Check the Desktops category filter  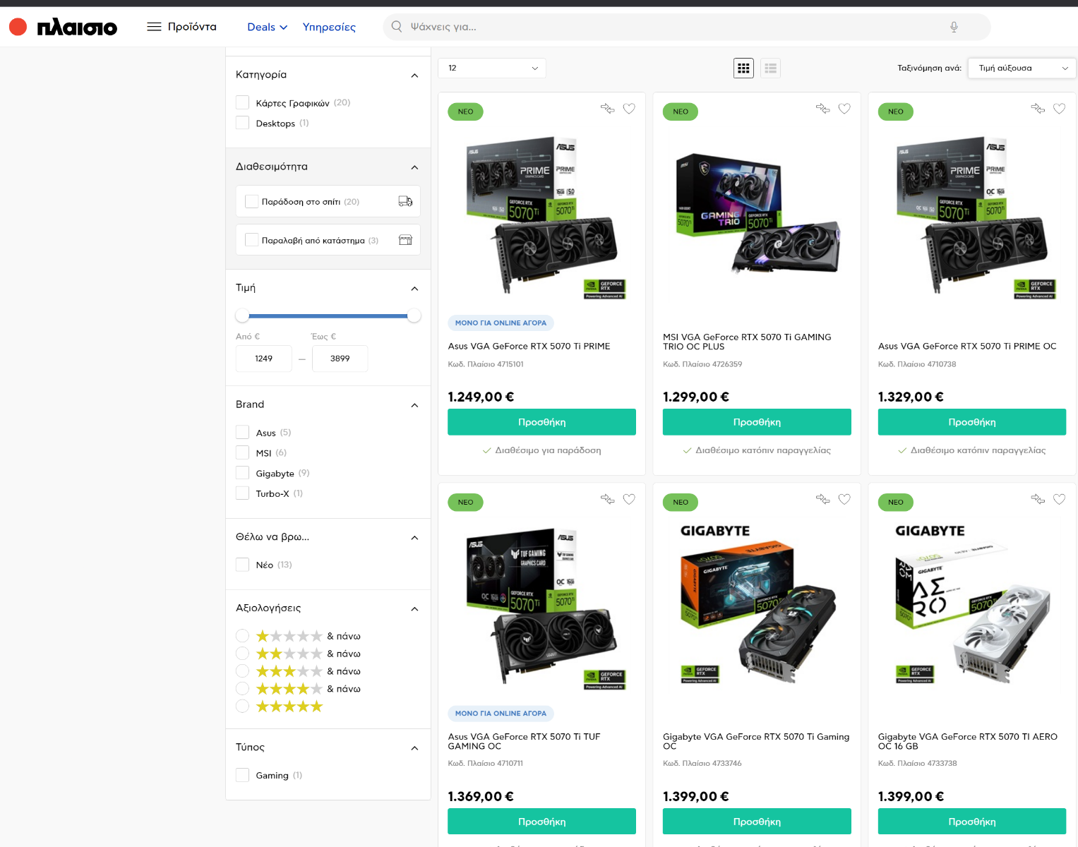pos(242,123)
